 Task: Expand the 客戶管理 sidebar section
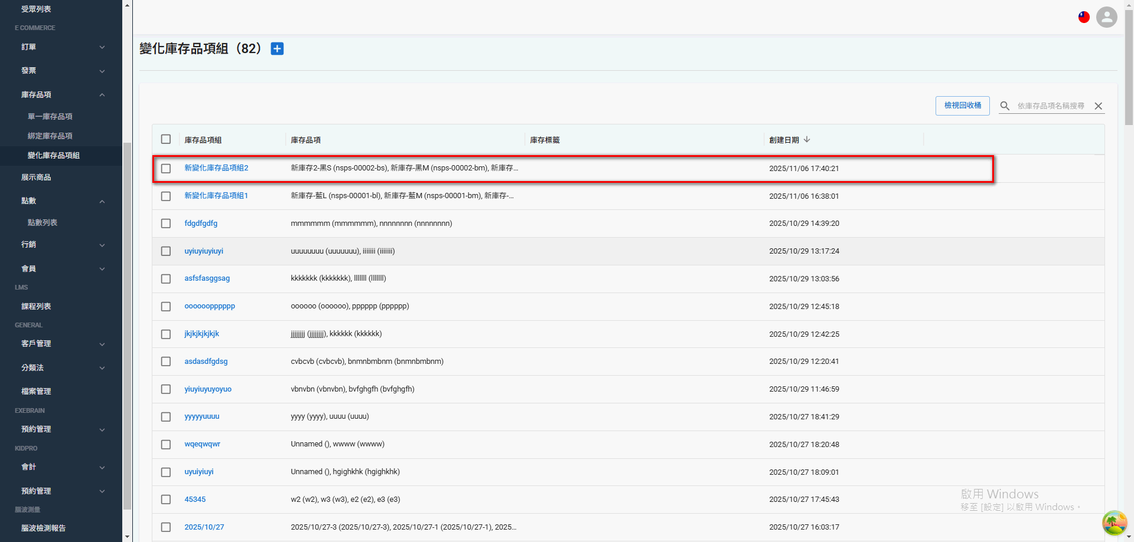click(61, 344)
